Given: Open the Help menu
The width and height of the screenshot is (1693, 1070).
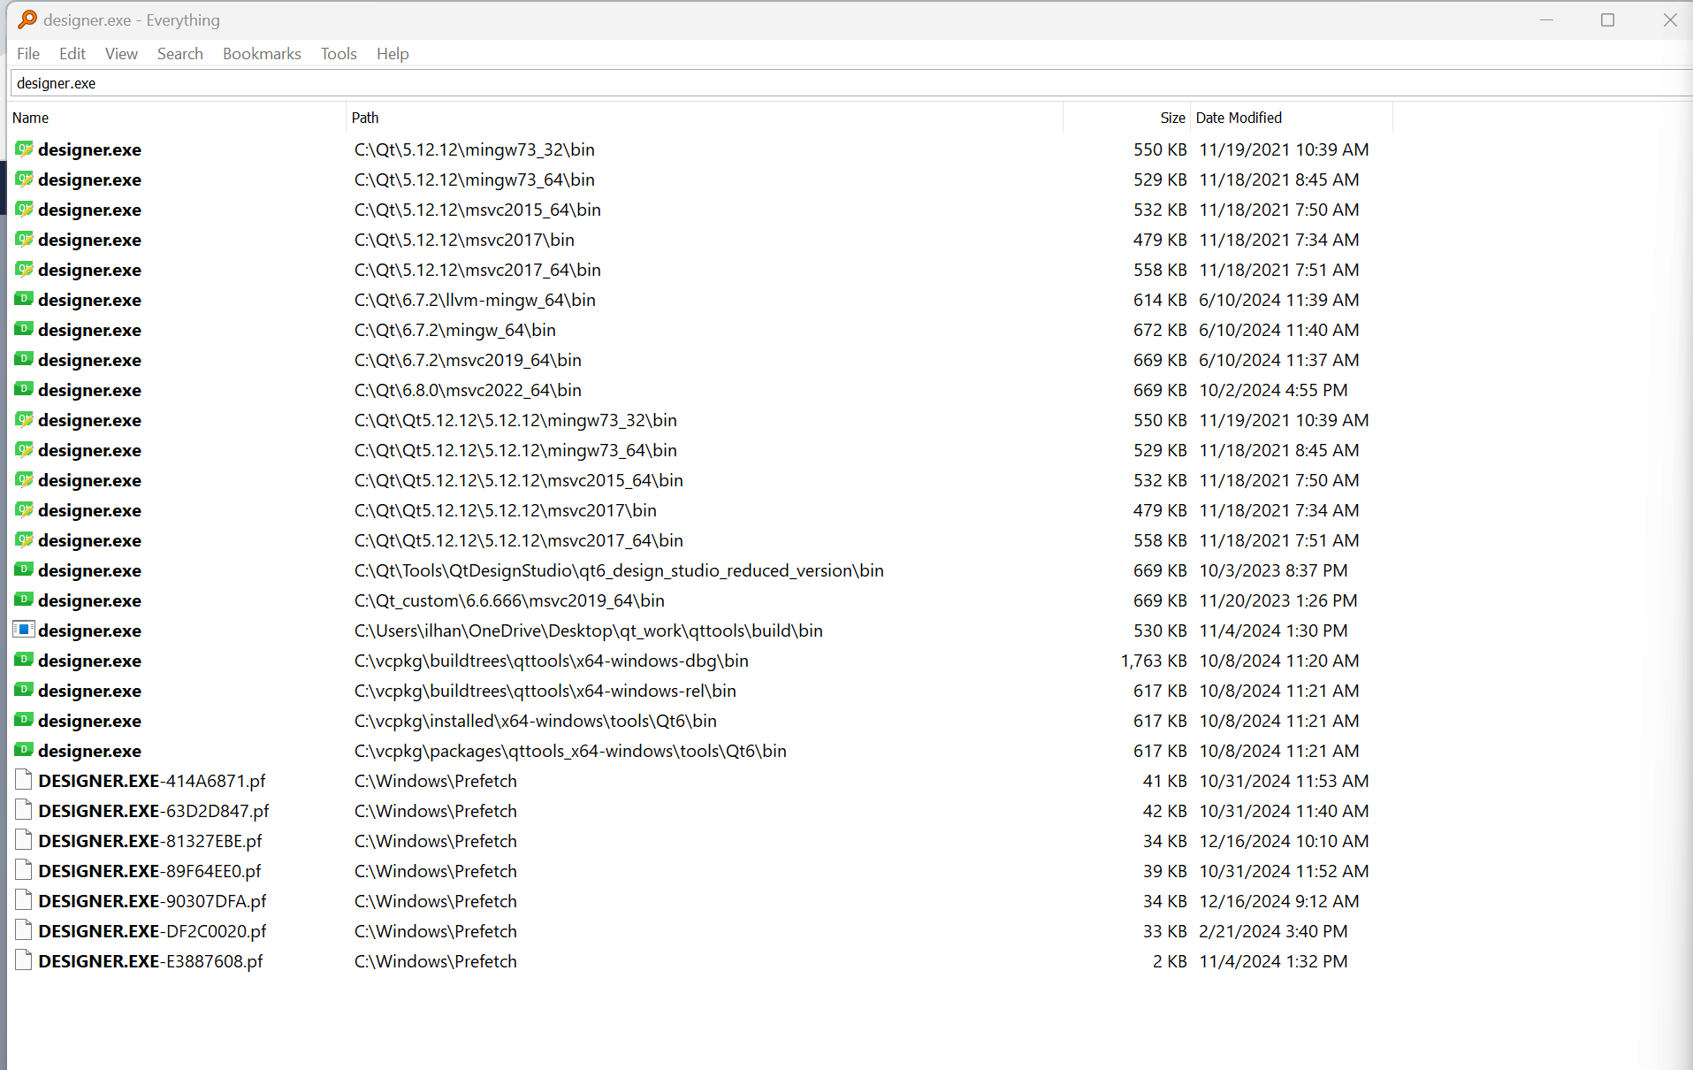Looking at the screenshot, I should tap(393, 54).
